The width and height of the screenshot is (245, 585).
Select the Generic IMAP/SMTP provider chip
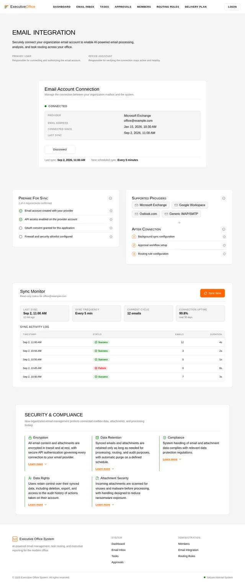tap(181, 214)
